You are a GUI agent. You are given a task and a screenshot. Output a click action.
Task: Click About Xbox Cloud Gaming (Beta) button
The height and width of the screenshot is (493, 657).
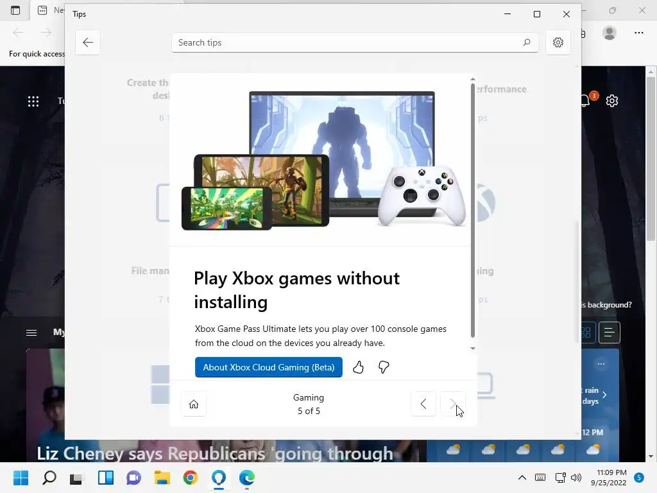269,367
